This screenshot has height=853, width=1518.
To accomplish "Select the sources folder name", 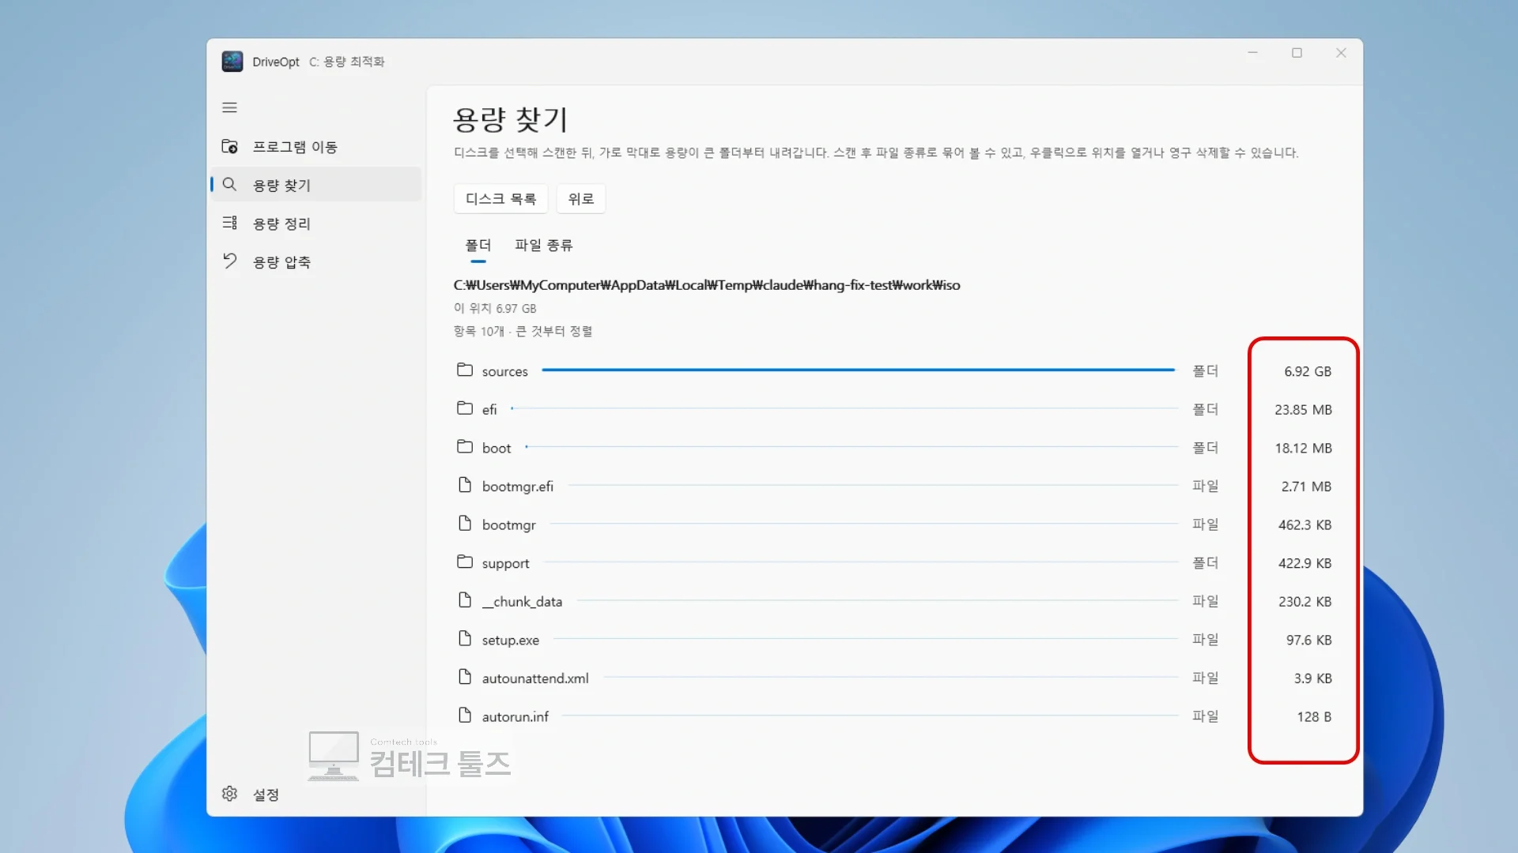I will tap(504, 371).
